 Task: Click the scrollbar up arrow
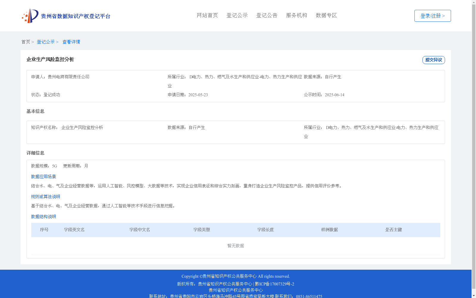[474, 2]
